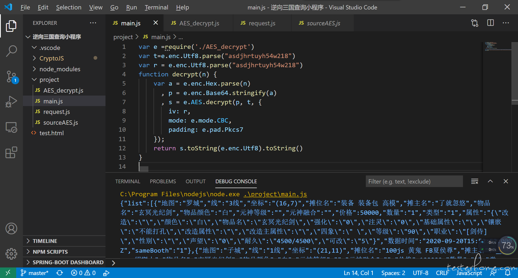The image size is (518, 278).
Task: Close the bottom panel
Action: tap(506, 181)
